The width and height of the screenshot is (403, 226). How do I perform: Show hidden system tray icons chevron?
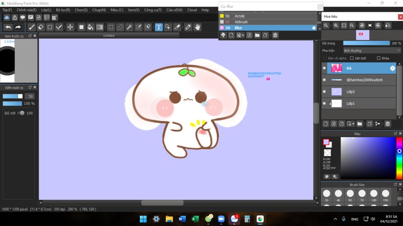pos(335,219)
